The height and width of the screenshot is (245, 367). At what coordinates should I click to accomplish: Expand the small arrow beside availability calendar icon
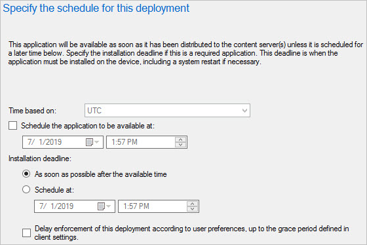[97, 141]
